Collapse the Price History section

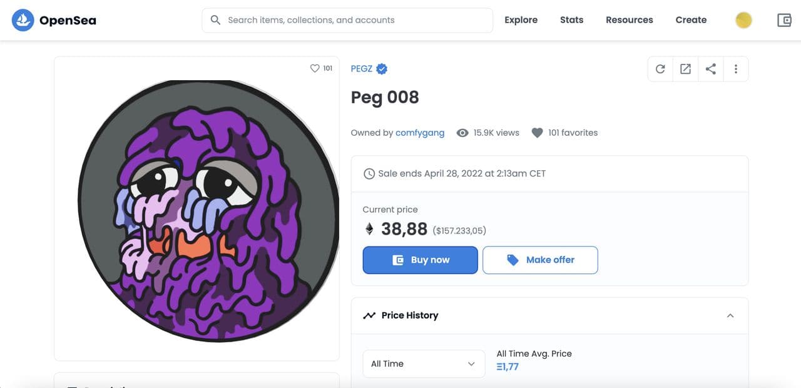coord(730,315)
